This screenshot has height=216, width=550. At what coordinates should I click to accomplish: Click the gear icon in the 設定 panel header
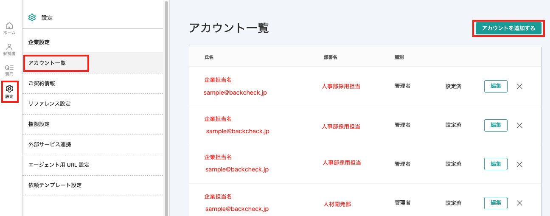(32, 17)
